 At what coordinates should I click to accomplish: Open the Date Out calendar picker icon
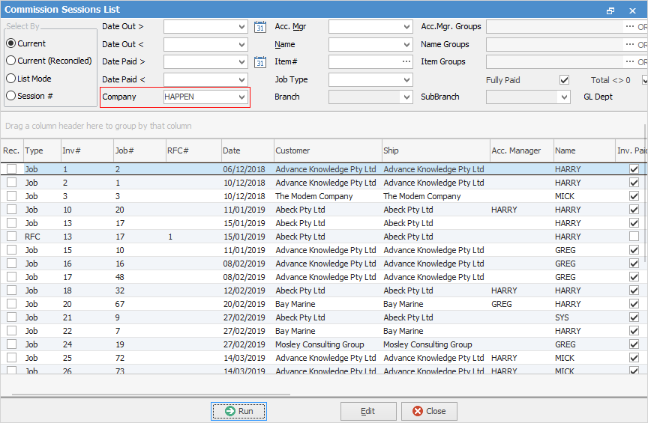click(x=260, y=27)
